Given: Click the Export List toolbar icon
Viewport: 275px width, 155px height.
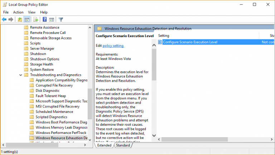Looking at the screenshot, I should (35, 19).
